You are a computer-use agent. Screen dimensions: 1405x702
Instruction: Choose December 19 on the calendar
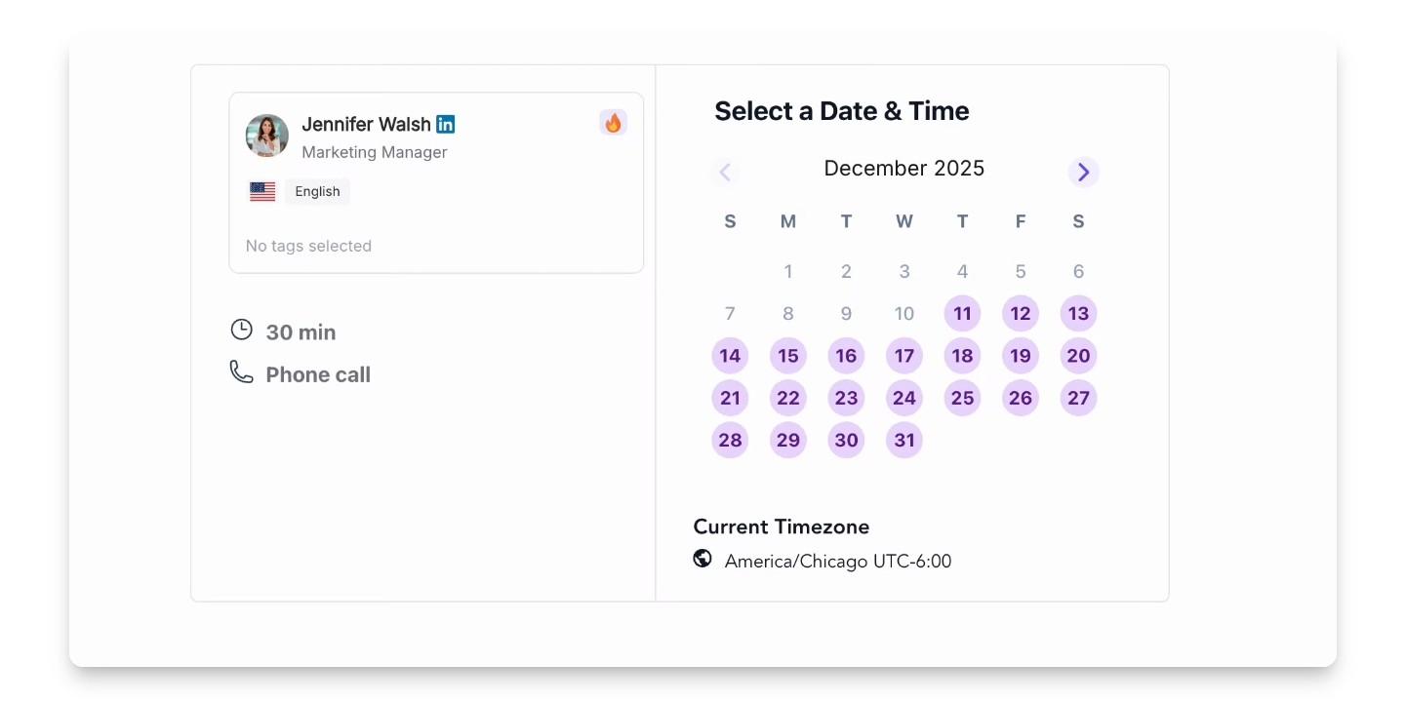1021,356
